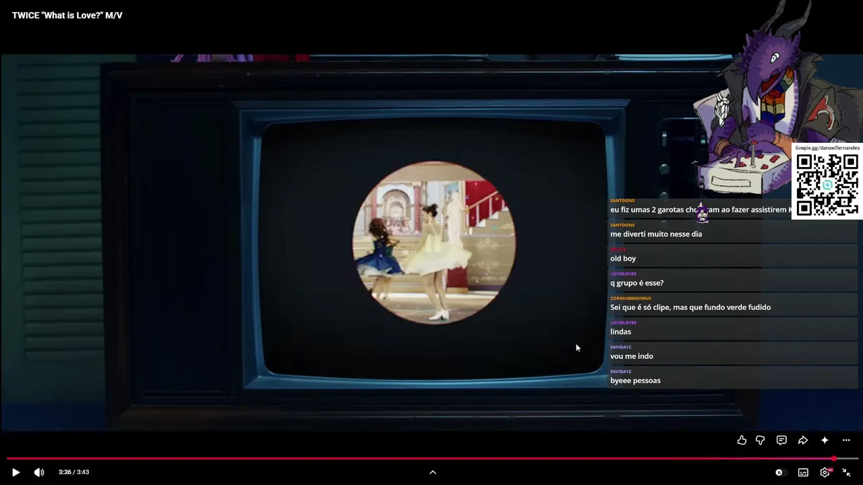Click the chat message "byeee pessoas"

[635, 381]
